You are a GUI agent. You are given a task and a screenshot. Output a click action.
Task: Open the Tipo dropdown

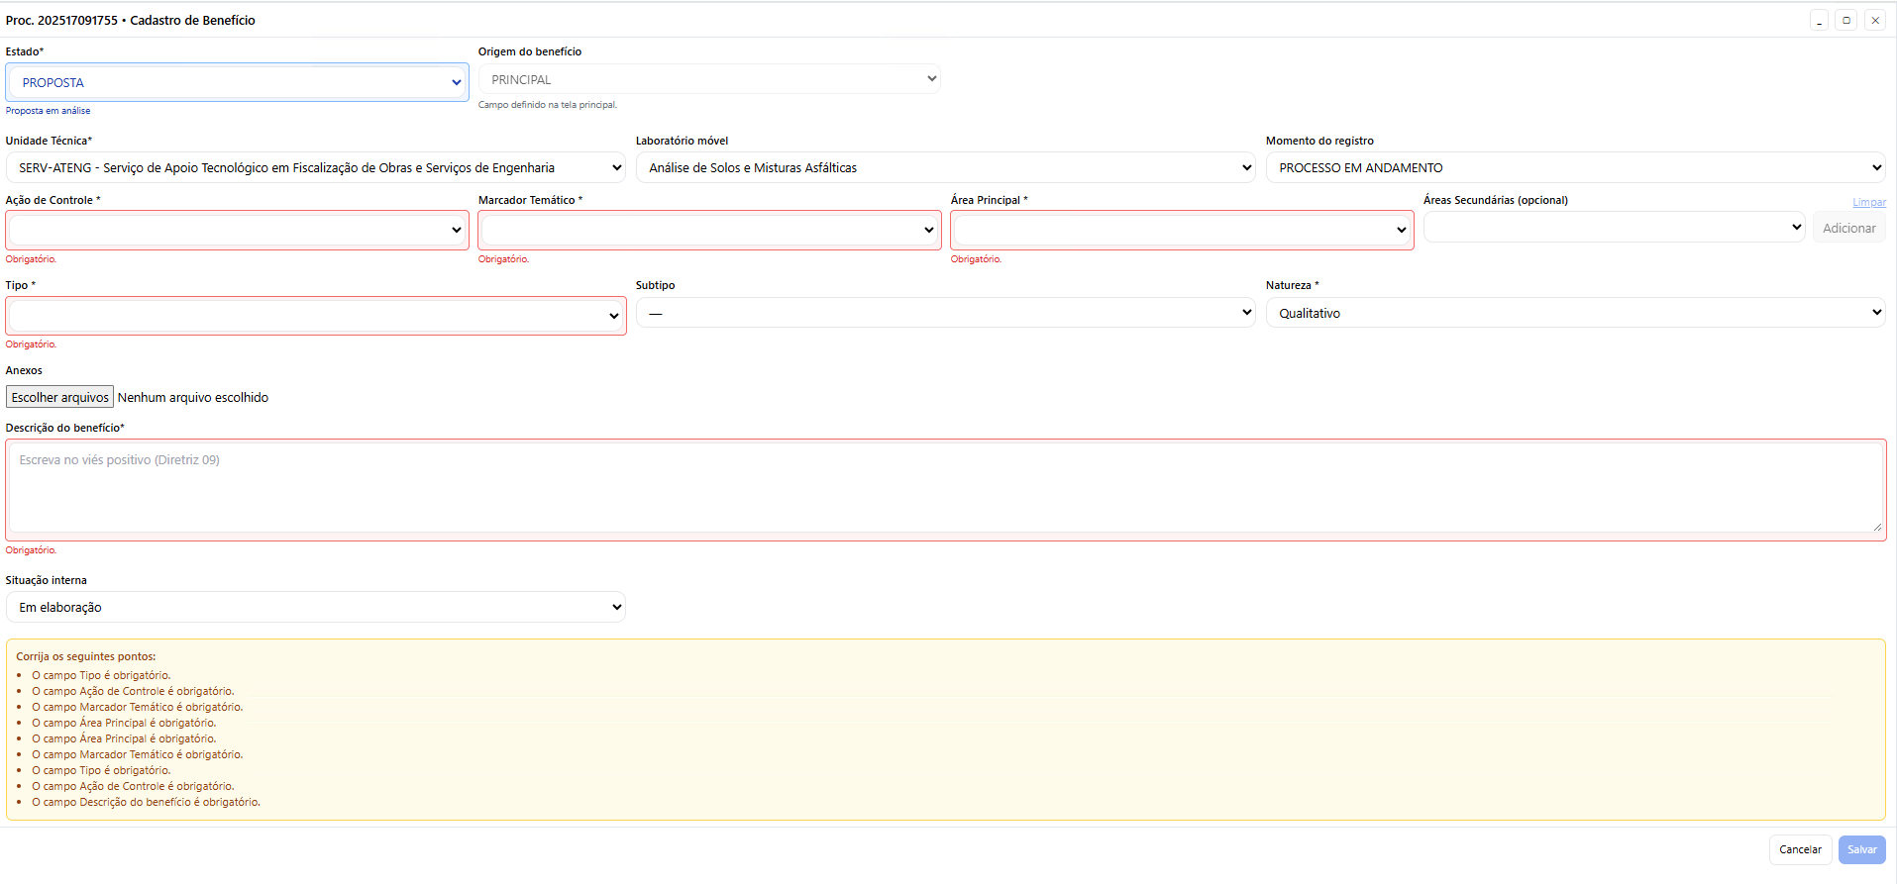tap(315, 317)
